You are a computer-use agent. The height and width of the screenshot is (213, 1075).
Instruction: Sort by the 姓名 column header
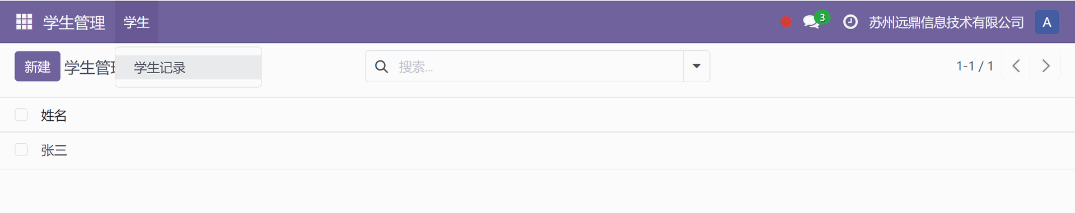point(54,115)
